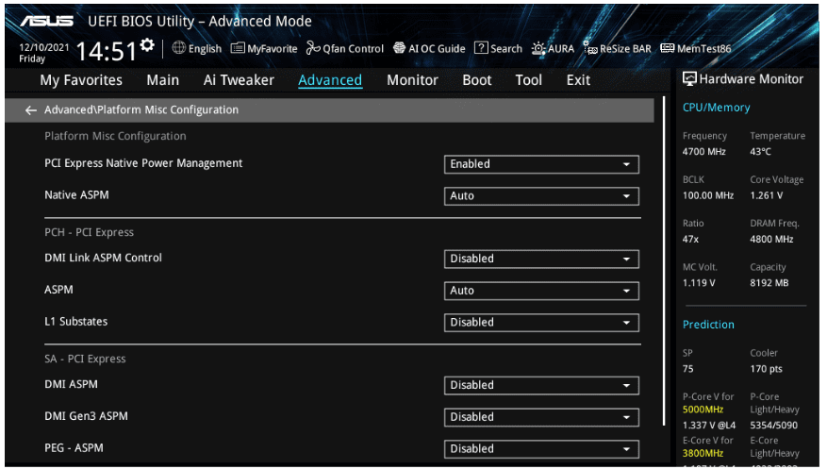Click the ASUS logo
The height and width of the screenshot is (469, 827).
click(x=47, y=21)
